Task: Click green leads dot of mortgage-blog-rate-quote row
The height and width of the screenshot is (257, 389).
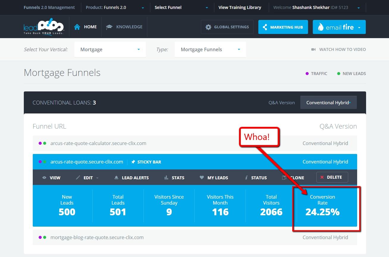Action: click(x=45, y=237)
